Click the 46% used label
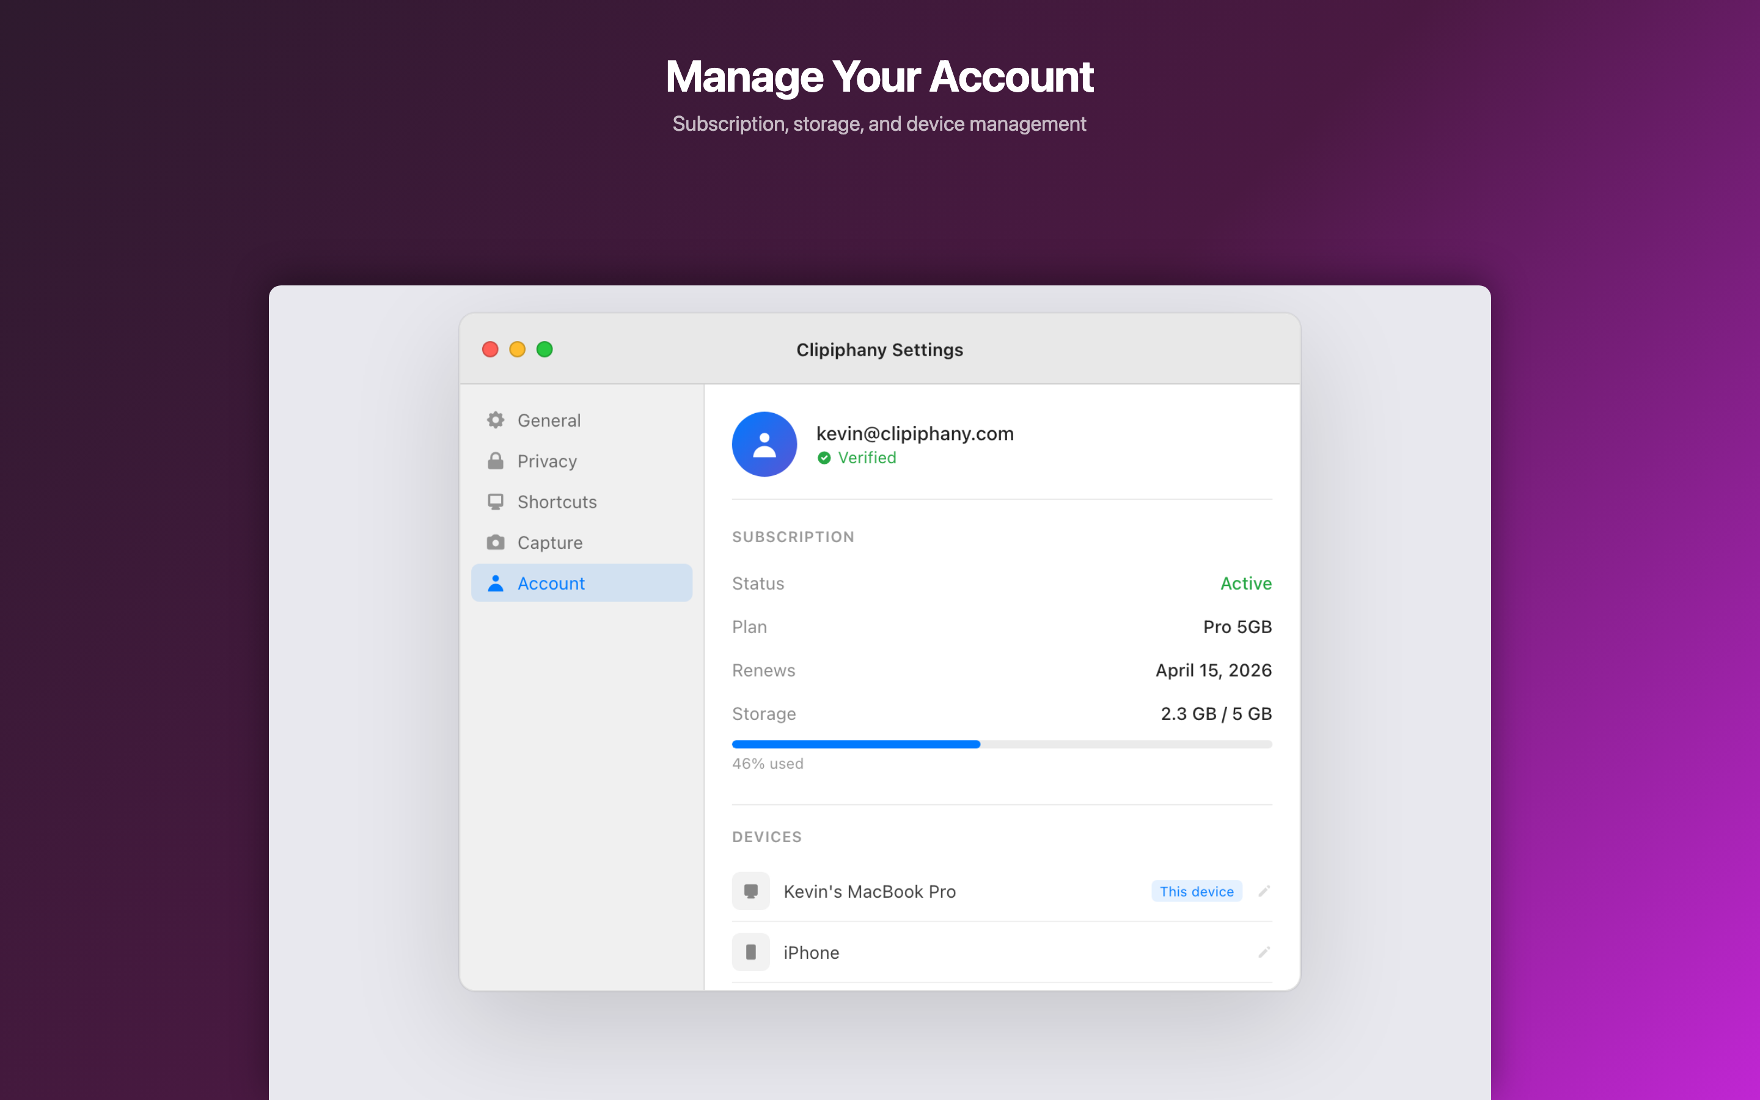Image resolution: width=1760 pixels, height=1100 pixels. point(768,764)
